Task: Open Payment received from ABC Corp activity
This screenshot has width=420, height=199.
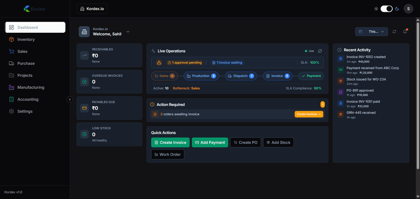Action: point(371,70)
